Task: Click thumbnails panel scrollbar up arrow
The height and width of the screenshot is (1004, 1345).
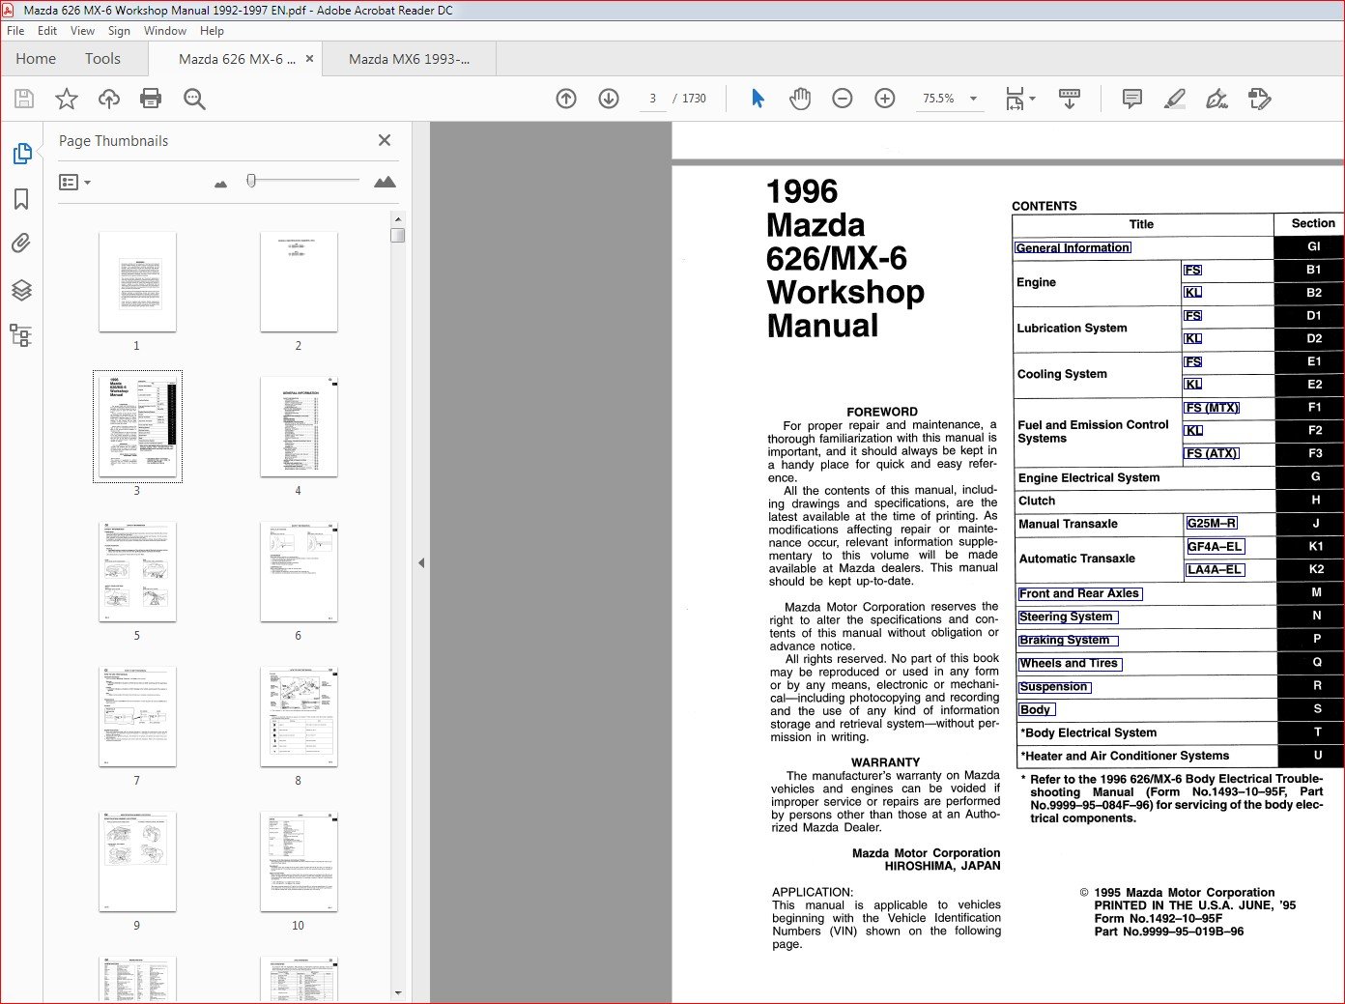Action: point(398,219)
